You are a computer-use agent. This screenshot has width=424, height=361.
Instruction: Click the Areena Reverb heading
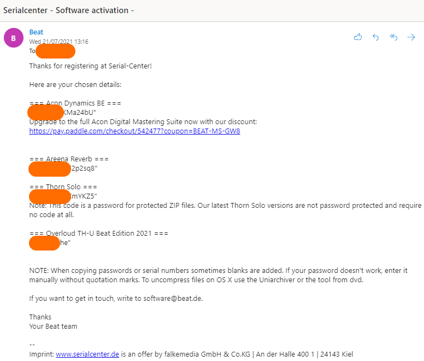(69, 159)
